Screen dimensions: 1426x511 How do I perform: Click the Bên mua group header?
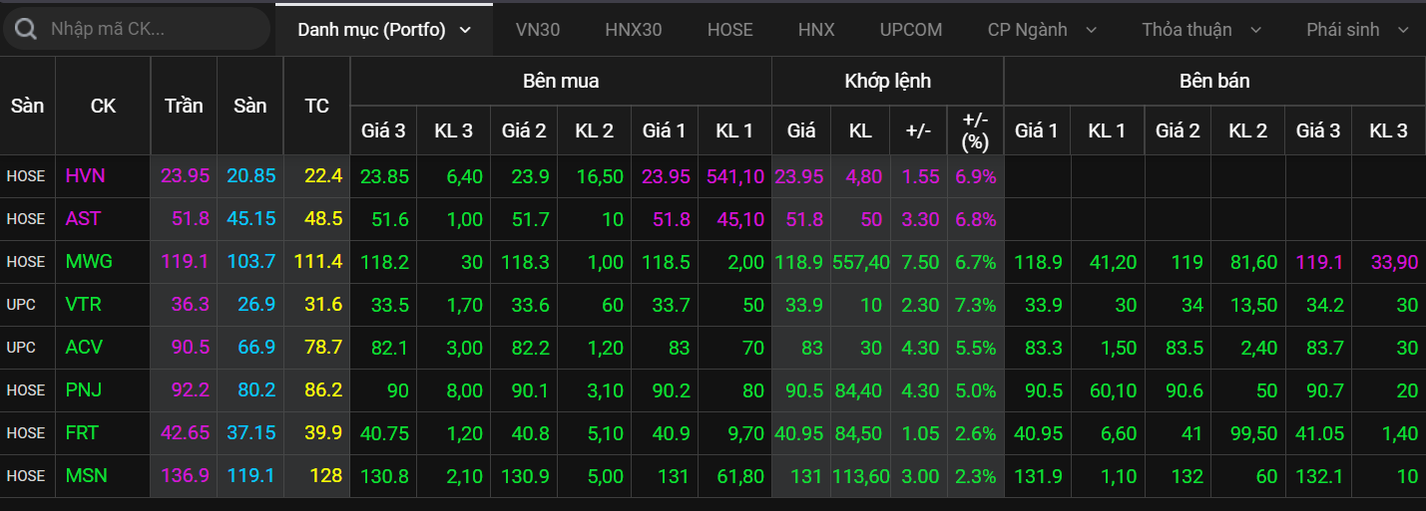pyautogui.click(x=561, y=81)
